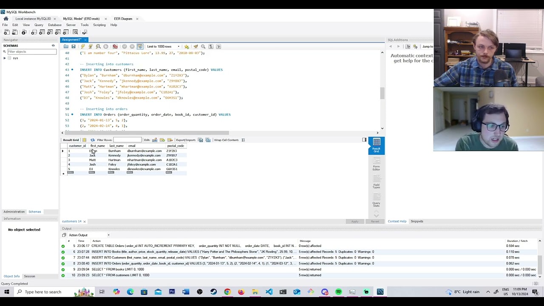Save the script with the floppy disk icon
Image resolution: width=544 pixels, height=306 pixels.
coord(74,46)
